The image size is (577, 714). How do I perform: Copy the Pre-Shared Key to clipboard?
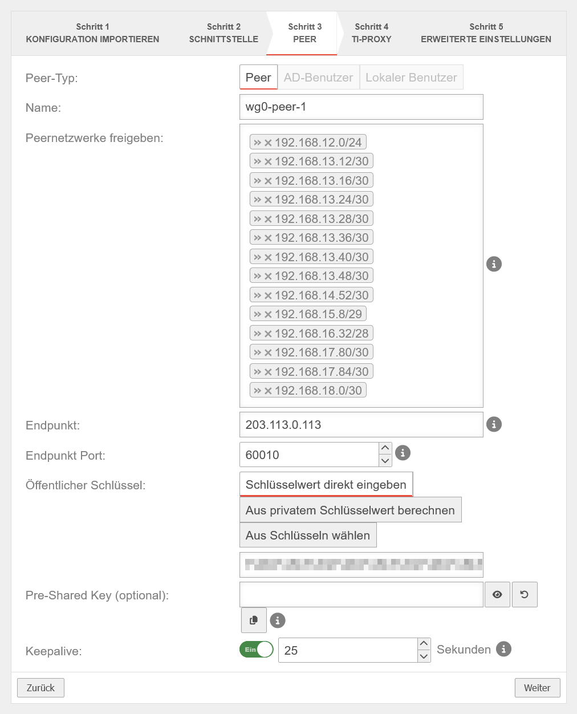(254, 620)
